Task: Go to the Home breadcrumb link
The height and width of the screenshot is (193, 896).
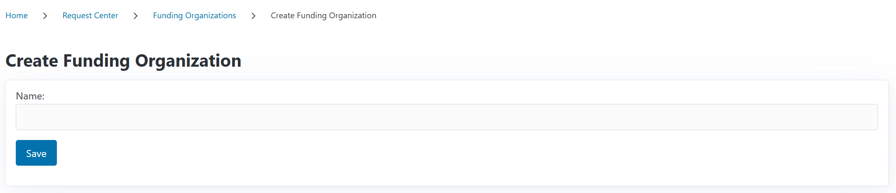Action: tap(17, 16)
